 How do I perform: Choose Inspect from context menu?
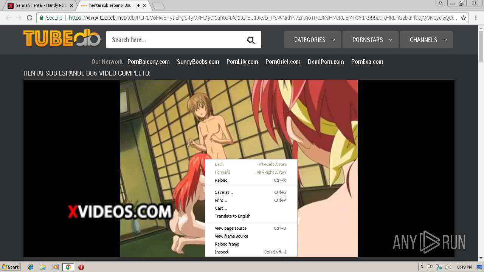tap(251, 252)
